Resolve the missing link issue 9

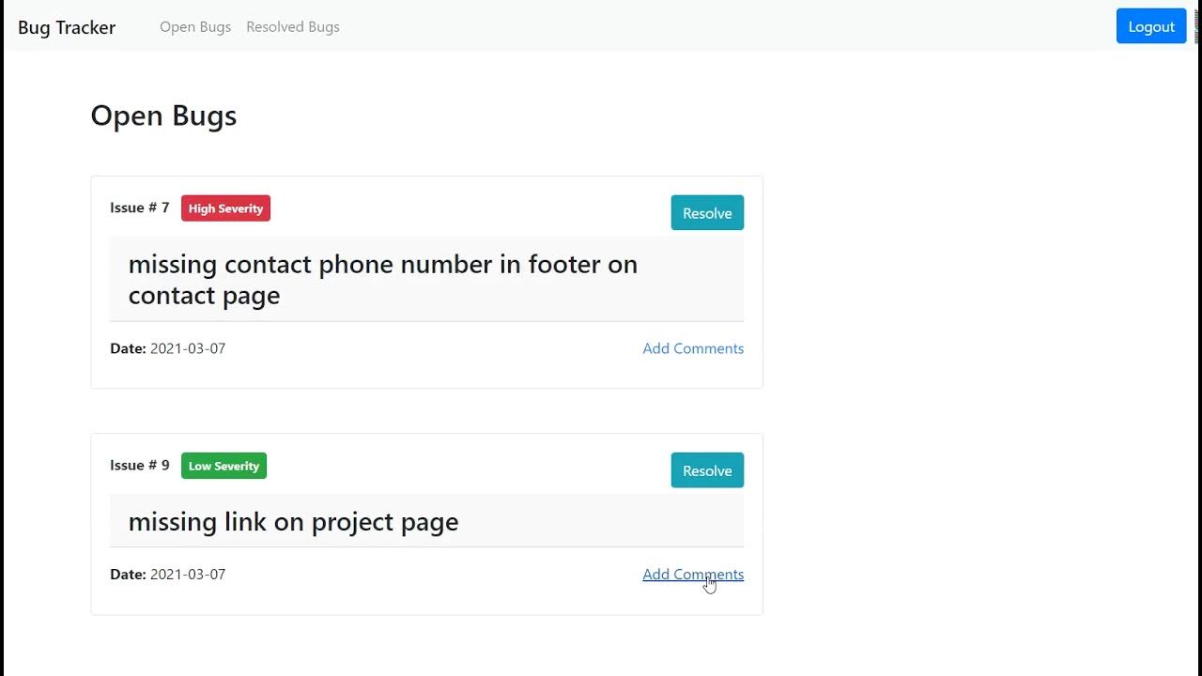coord(707,470)
